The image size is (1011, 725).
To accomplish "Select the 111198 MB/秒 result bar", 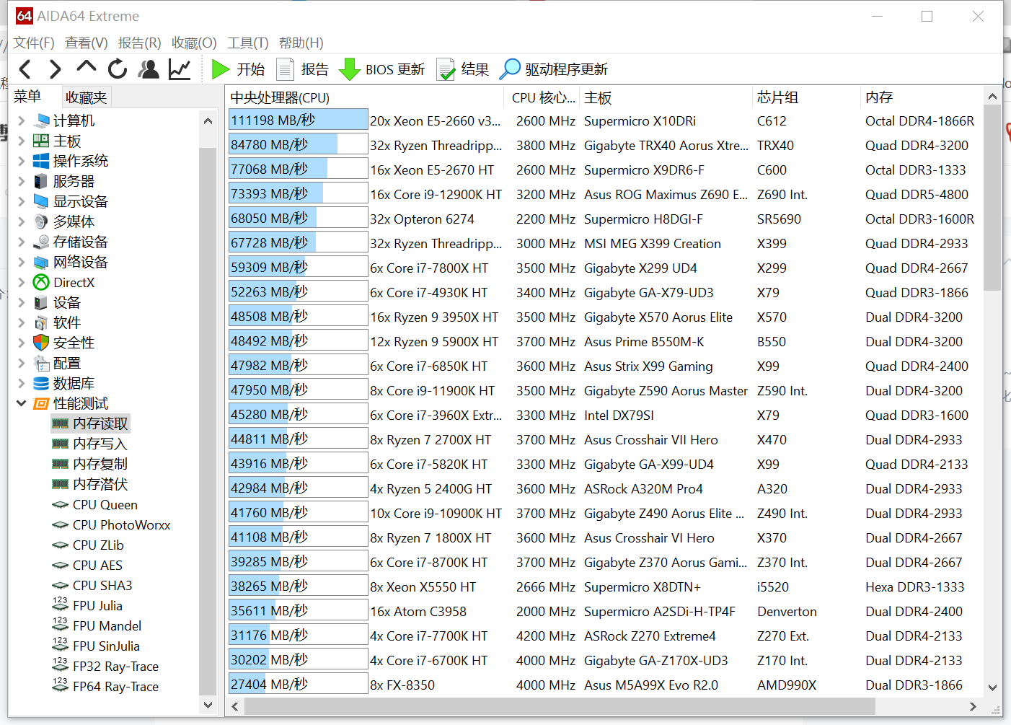I will click(x=298, y=120).
